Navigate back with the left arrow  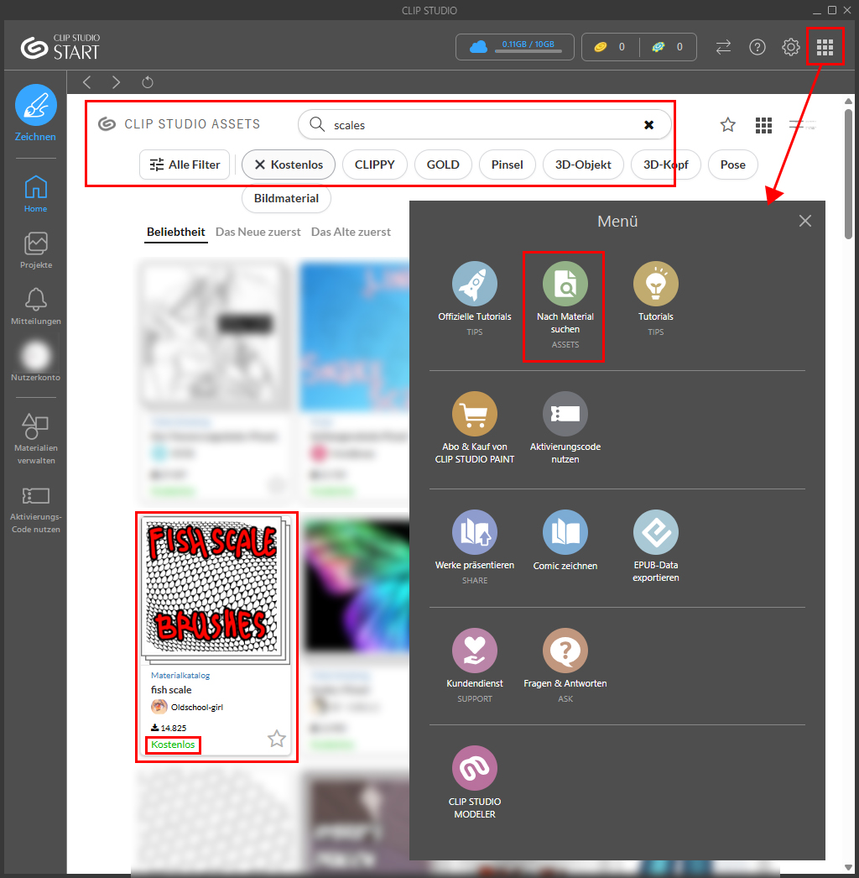86,82
